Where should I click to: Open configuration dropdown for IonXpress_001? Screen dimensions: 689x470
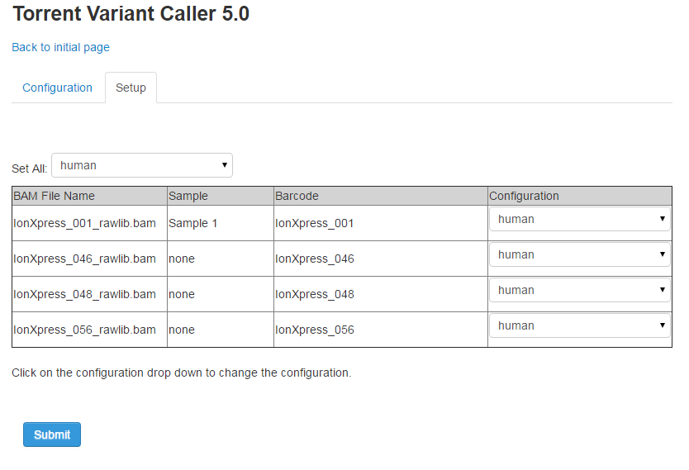(580, 219)
